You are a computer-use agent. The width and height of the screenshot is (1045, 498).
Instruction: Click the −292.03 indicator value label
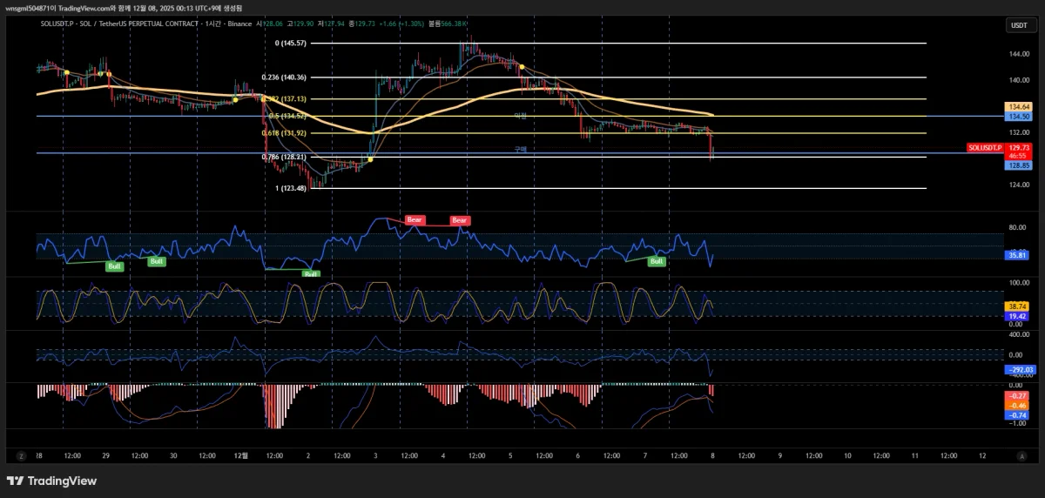(x=1021, y=370)
